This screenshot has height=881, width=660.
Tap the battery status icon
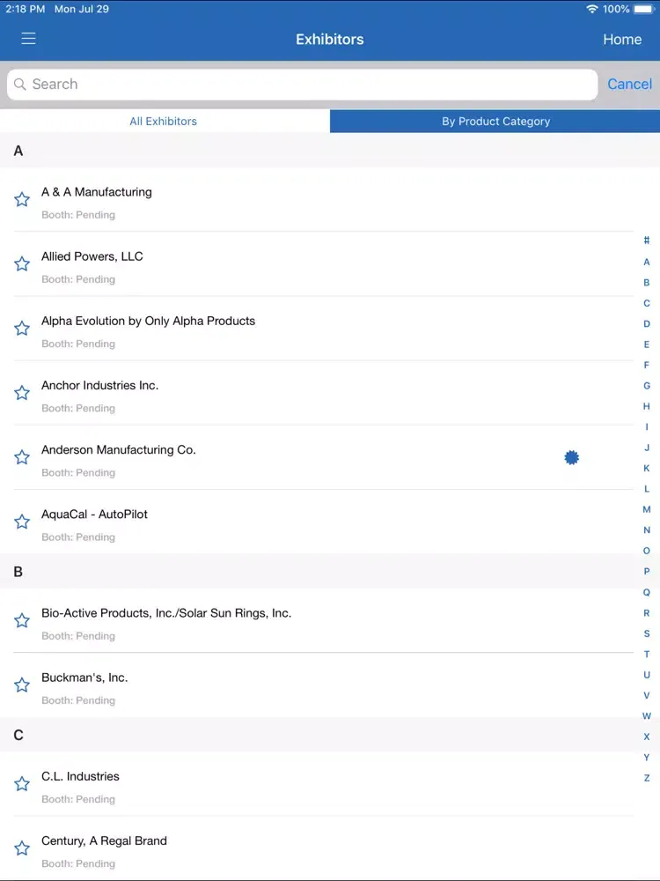[x=644, y=9]
